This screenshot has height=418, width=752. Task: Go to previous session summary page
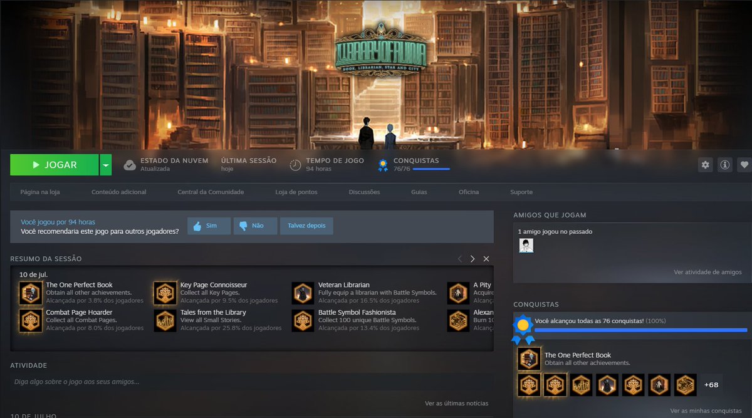(459, 259)
